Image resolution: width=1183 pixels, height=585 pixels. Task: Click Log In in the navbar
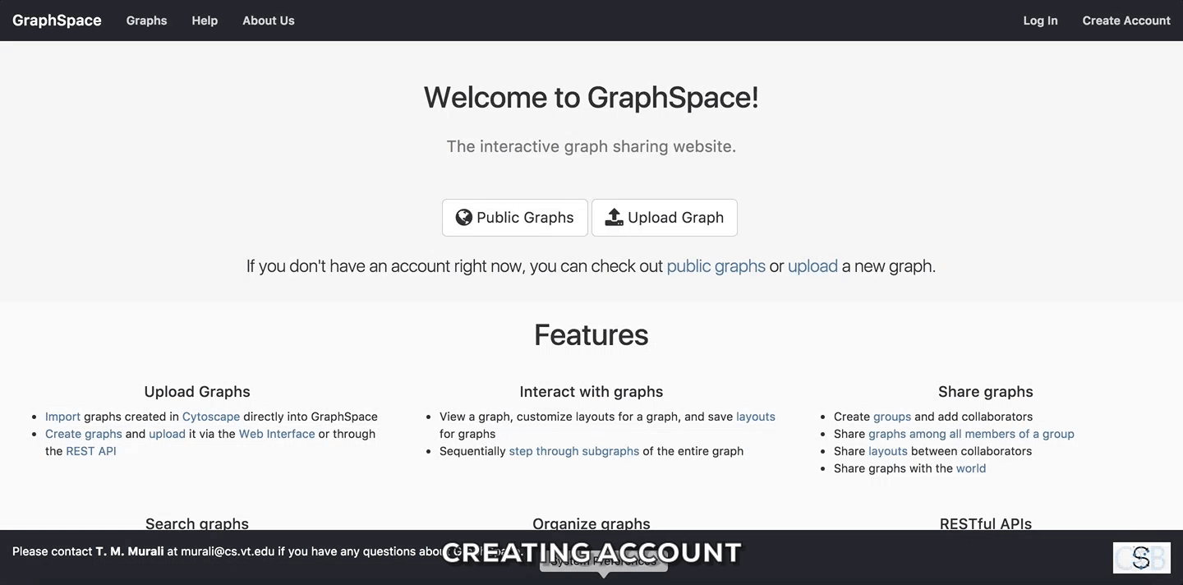coord(1040,21)
